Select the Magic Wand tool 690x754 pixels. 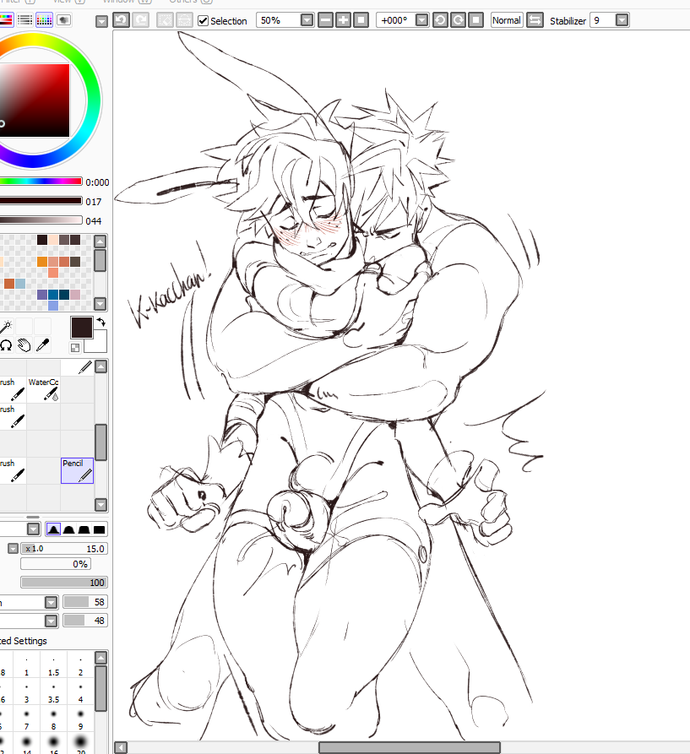coord(6,327)
